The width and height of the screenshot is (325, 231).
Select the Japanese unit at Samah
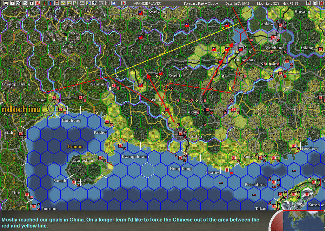coord(74,182)
